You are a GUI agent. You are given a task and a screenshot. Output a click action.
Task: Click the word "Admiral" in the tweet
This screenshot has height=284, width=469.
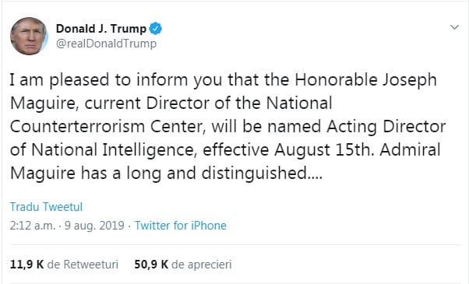pyautogui.click(x=410, y=149)
